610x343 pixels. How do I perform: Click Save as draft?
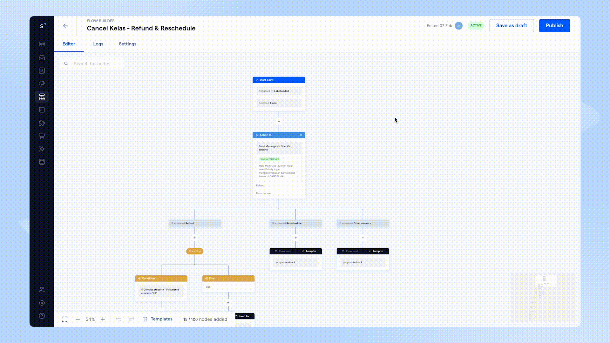[511, 25]
